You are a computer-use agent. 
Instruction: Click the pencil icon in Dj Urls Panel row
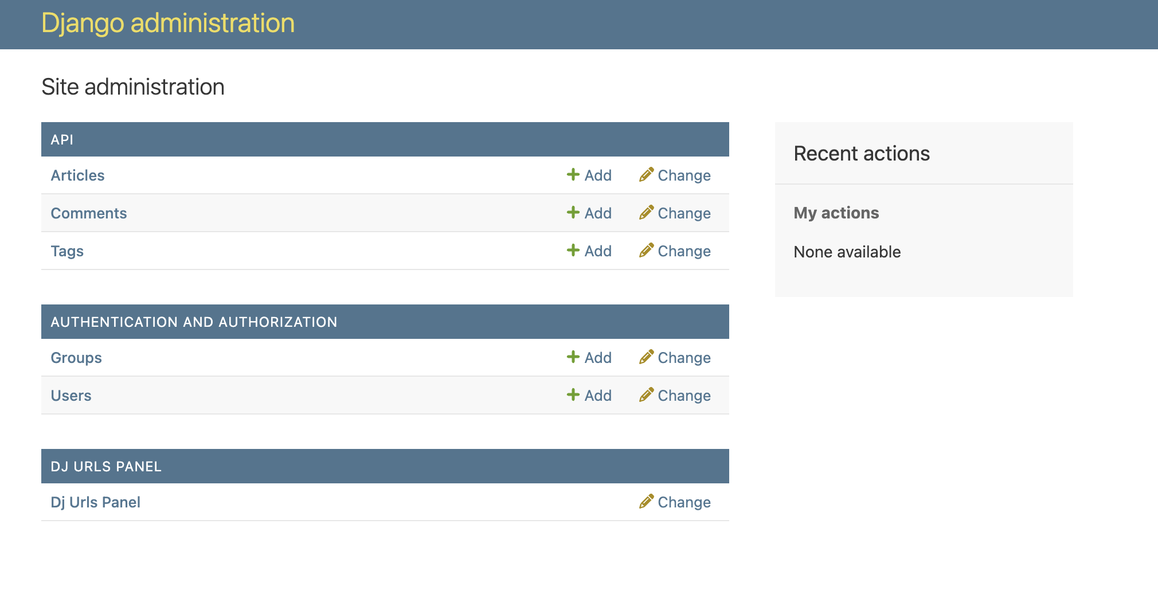click(647, 501)
